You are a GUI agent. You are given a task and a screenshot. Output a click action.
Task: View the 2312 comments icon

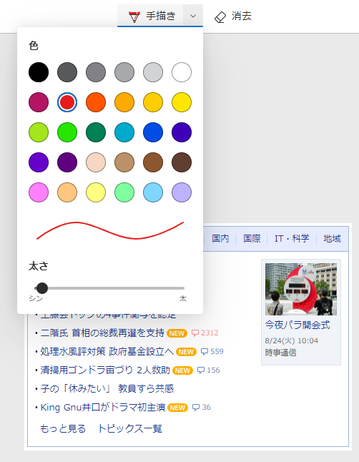coord(195,333)
